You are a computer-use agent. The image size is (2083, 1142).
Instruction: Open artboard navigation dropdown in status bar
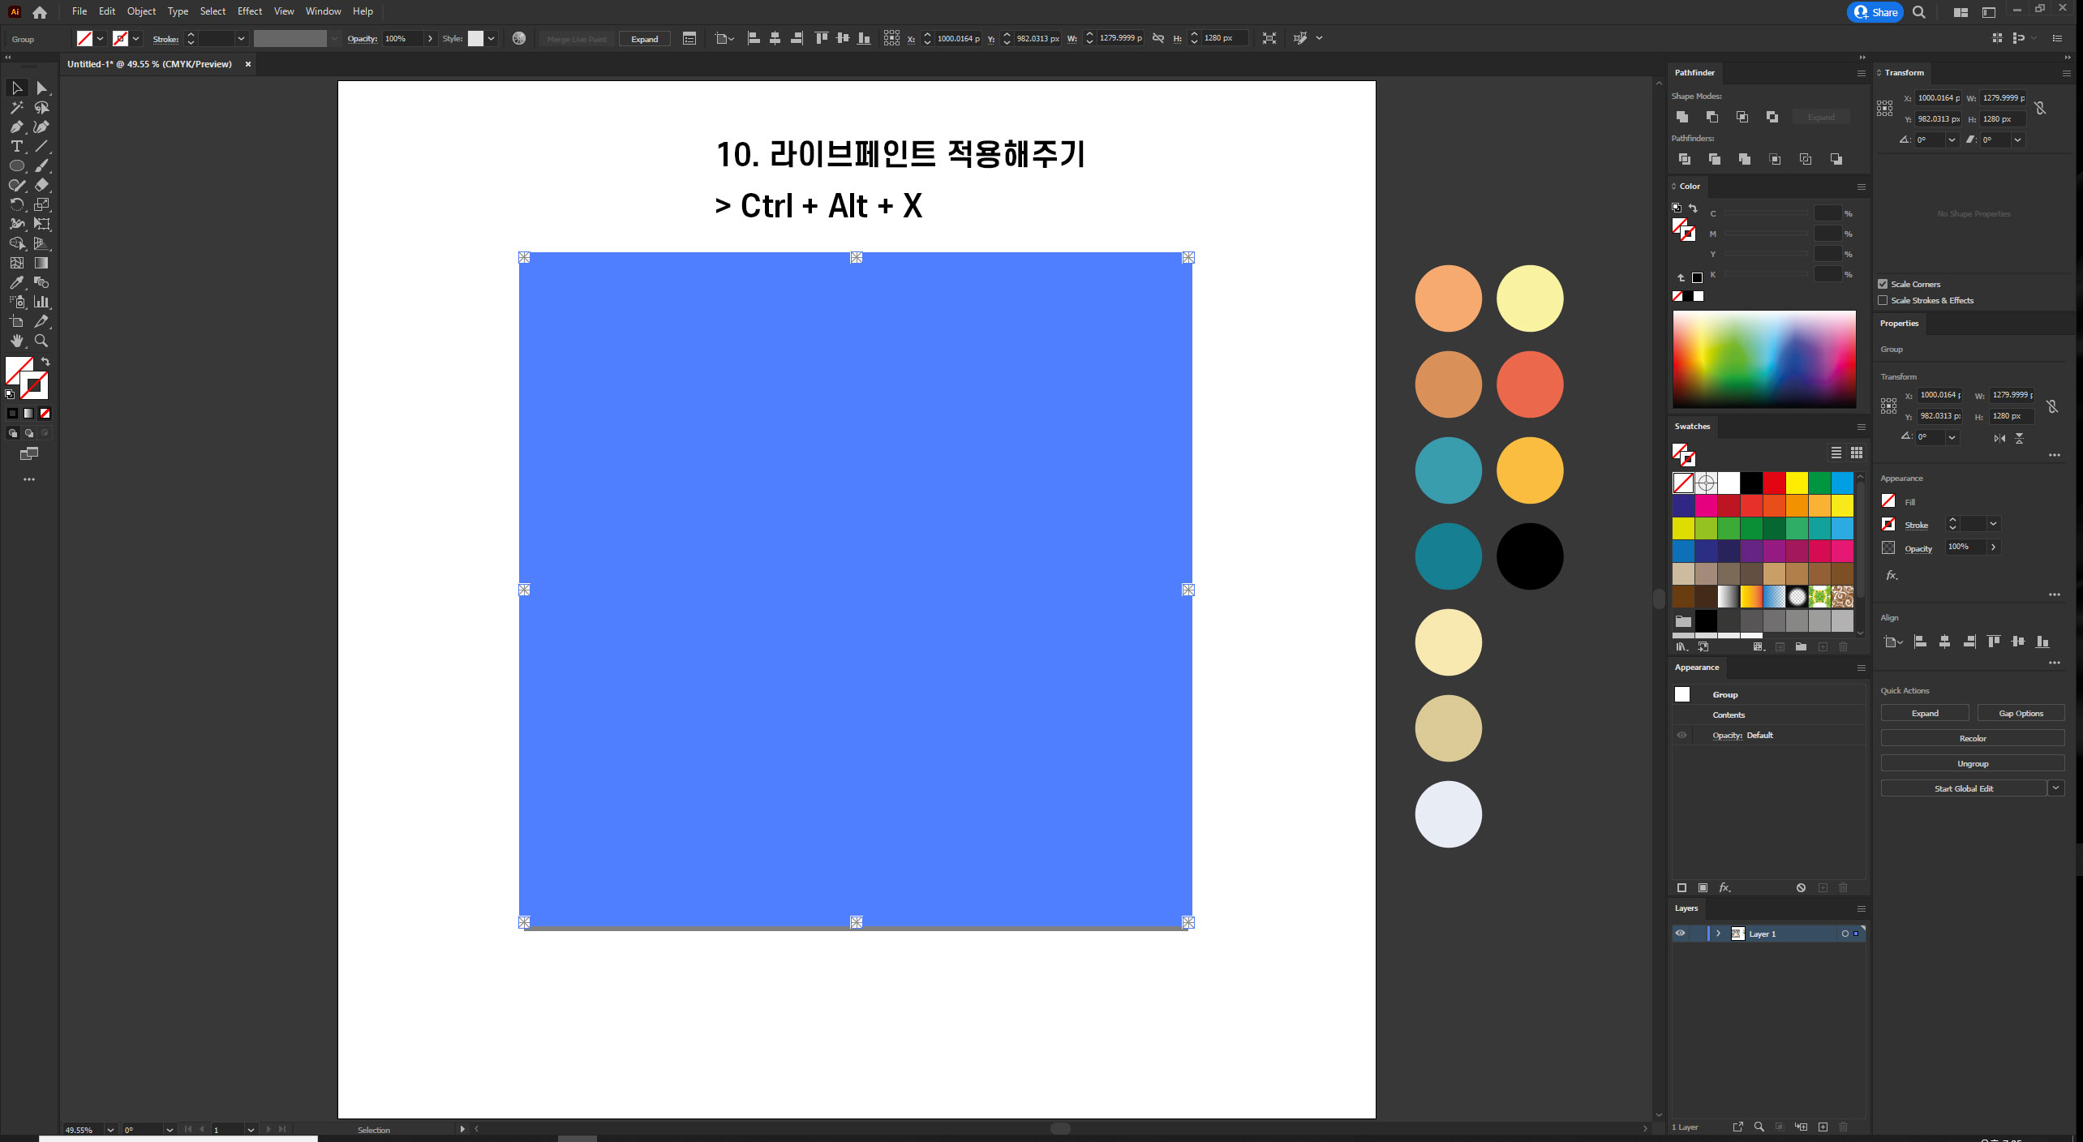pos(251,1130)
